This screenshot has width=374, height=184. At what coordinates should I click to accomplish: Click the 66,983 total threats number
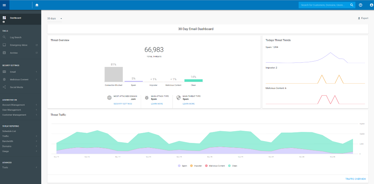(x=154, y=50)
